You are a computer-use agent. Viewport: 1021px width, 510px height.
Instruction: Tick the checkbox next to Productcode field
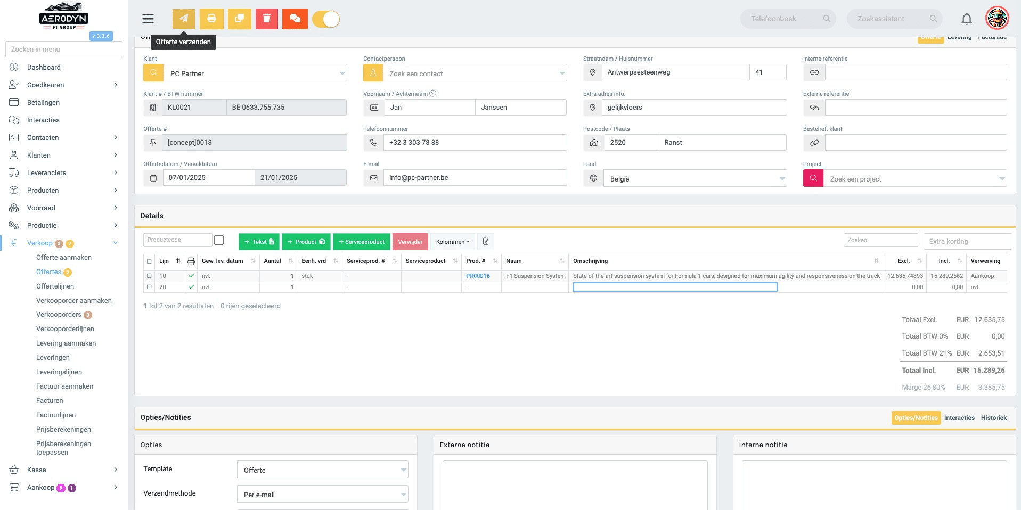pos(219,240)
